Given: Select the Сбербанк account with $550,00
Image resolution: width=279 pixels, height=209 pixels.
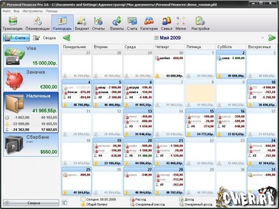Looking at the screenshot, I should [x=31, y=145].
